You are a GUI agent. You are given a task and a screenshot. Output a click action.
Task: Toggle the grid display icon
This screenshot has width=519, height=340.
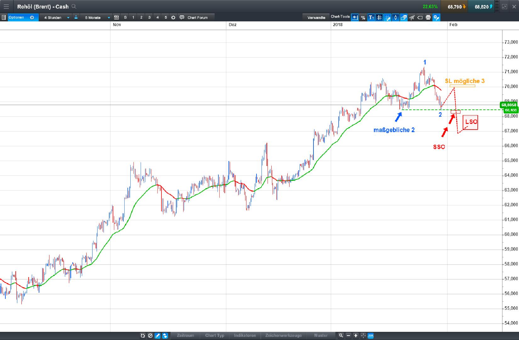click(x=380, y=18)
